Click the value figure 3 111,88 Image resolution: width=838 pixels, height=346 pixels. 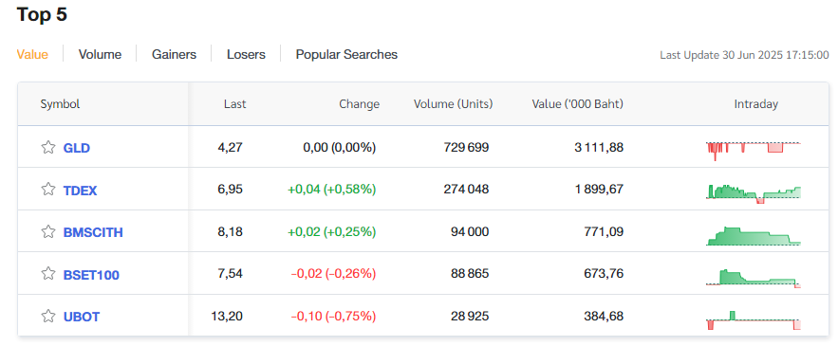[x=599, y=147]
